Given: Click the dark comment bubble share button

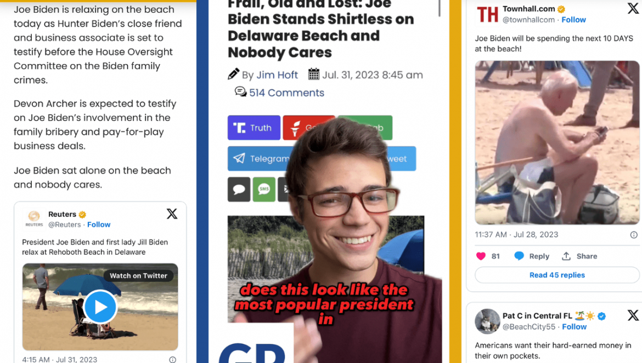Looking at the screenshot, I should tap(239, 189).
